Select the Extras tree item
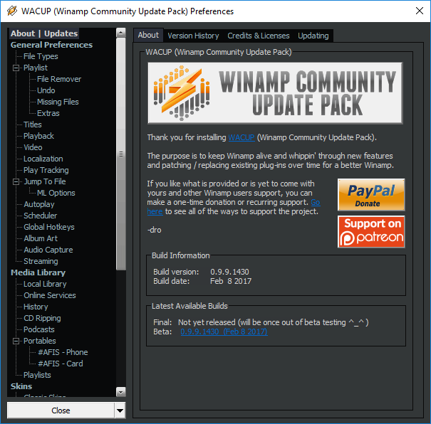This screenshot has height=424, width=431. coord(48,113)
